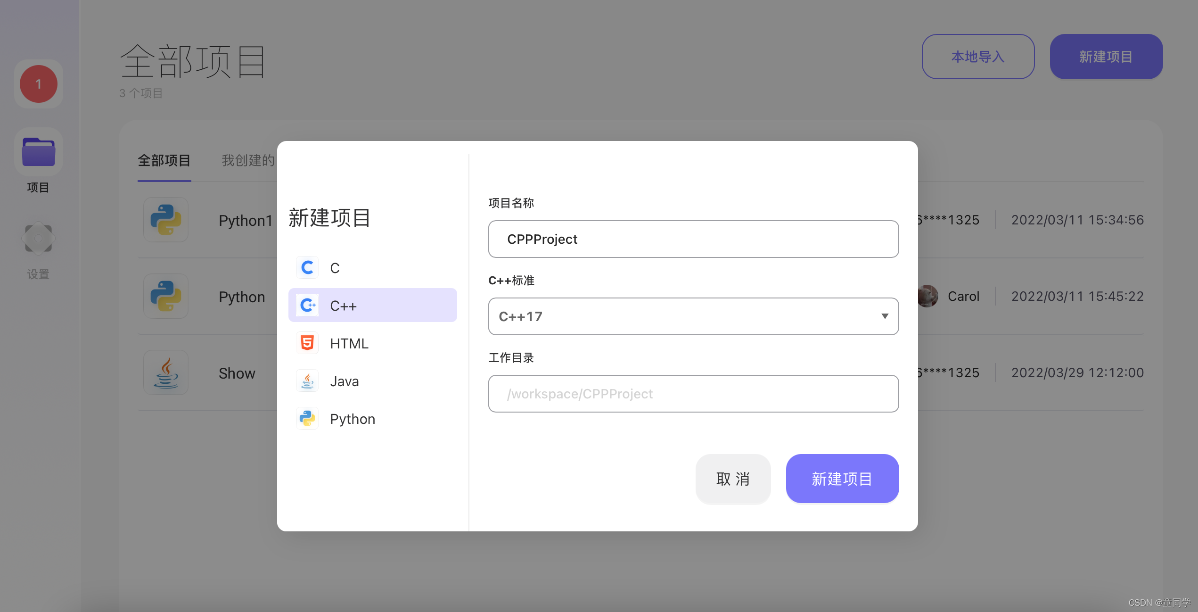Select the Java project type icon
Image resolution: width=1198 pixels, height=612 pixels.
point(307,381)
